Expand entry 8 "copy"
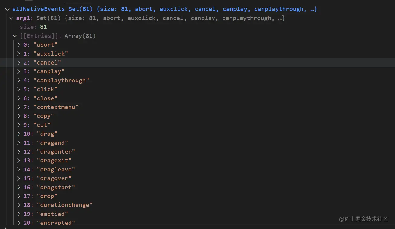 point(19,116)
